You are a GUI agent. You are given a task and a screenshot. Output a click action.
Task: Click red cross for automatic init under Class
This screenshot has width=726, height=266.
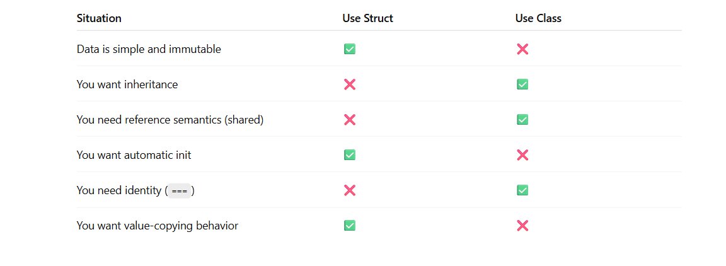pyautogui.click(x=522, y=155)
